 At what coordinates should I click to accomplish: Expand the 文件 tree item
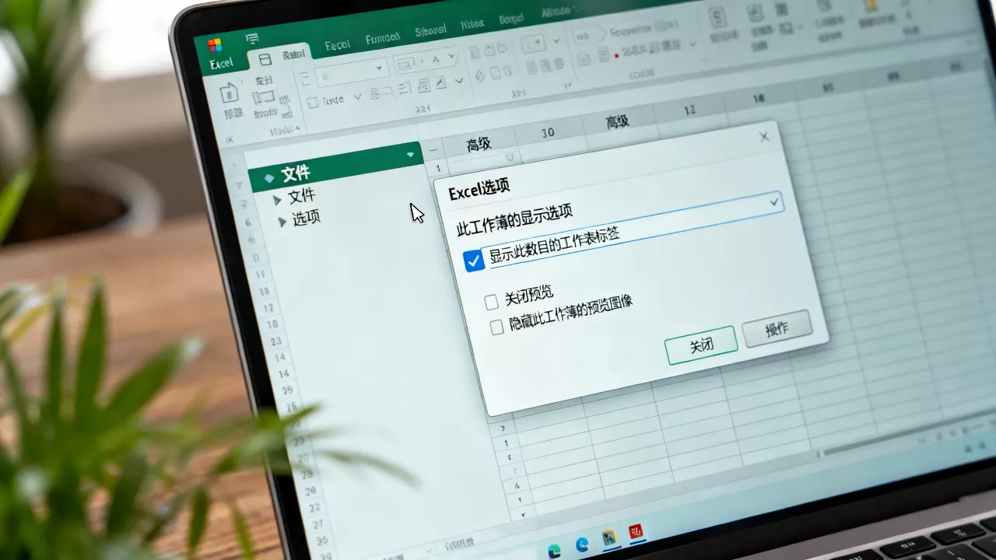click(x=277, y=200)
